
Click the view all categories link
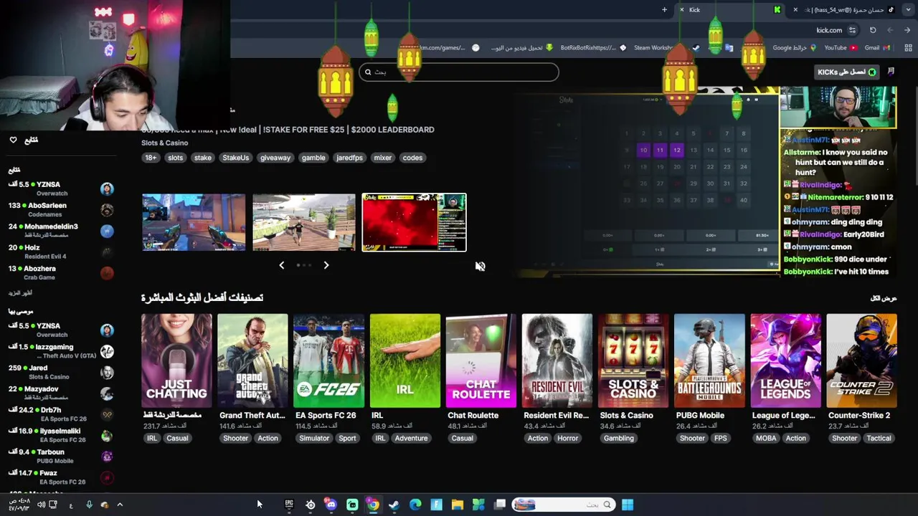tap(884, 298)
